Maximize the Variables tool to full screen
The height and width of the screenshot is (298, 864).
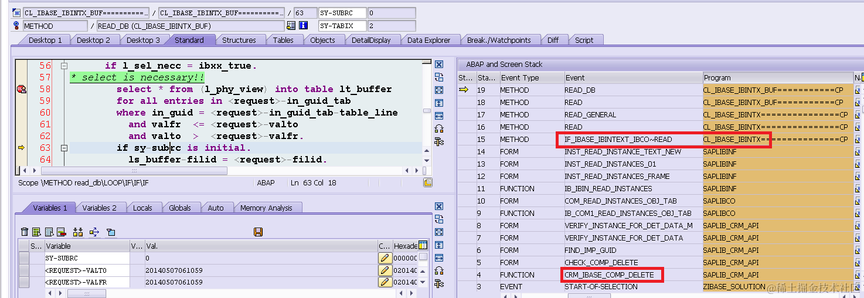[439, 232]
